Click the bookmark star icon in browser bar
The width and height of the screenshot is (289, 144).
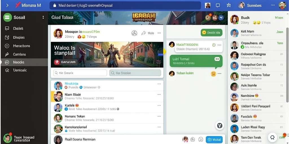tap(229, 5)
